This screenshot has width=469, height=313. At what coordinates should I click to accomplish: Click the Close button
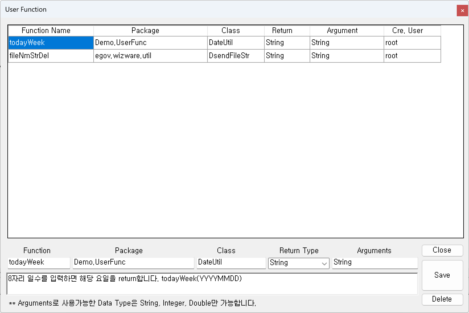(x=442, y=250)
